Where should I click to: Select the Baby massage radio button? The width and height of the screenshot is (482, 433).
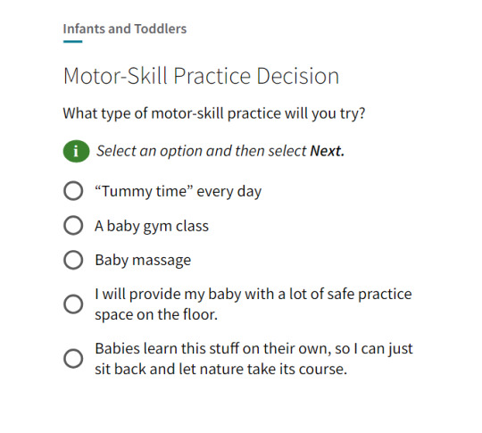[73, 260]
